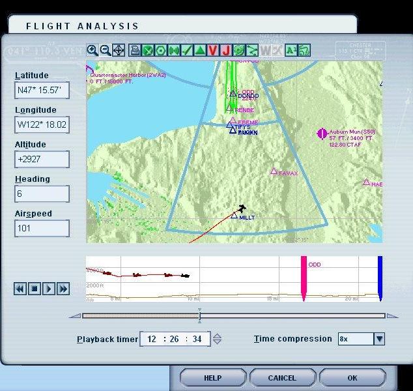Toggle Victor airways (red V)
This screenshot has height=391, width=413.
[x=213, y=50]
